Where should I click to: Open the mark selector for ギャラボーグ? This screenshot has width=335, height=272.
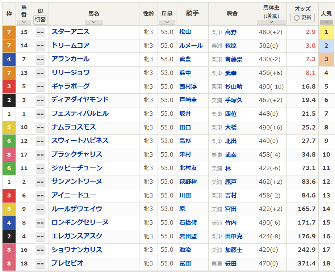[40, 87]
